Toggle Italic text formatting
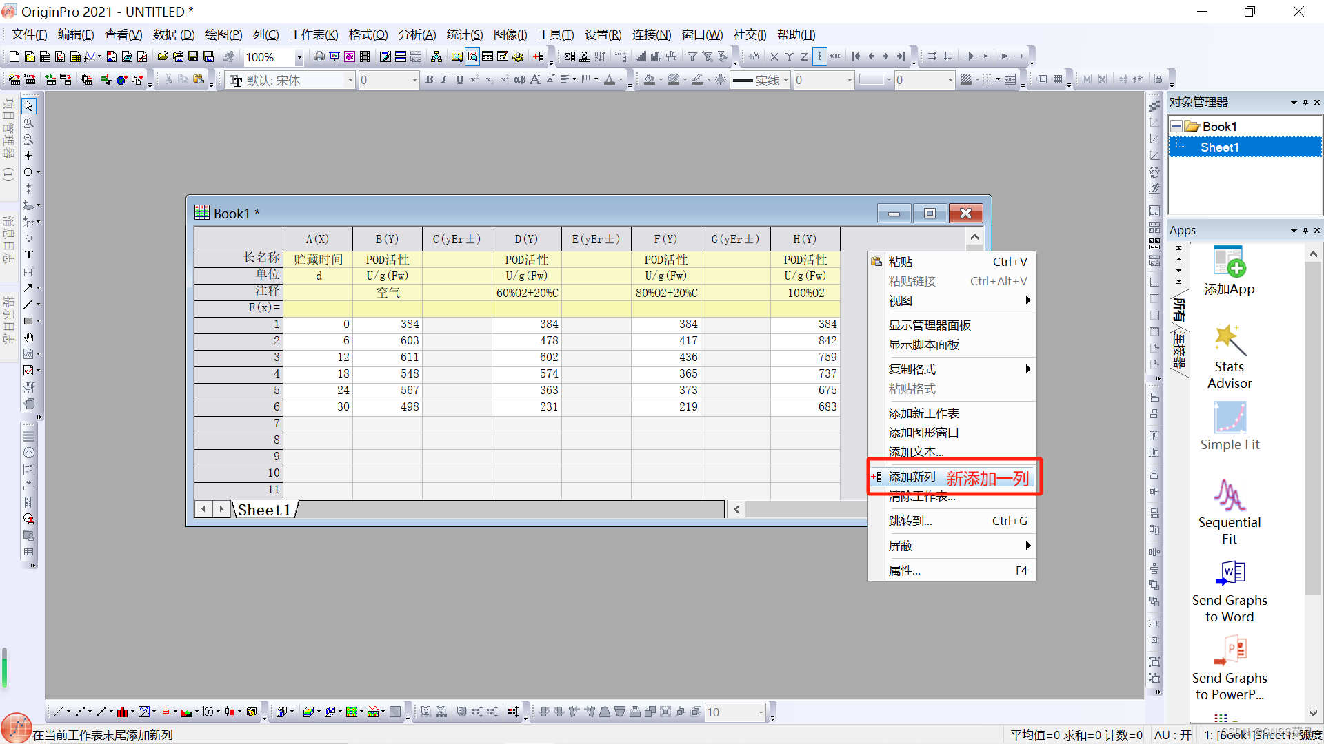 click(x=444, y=80)
